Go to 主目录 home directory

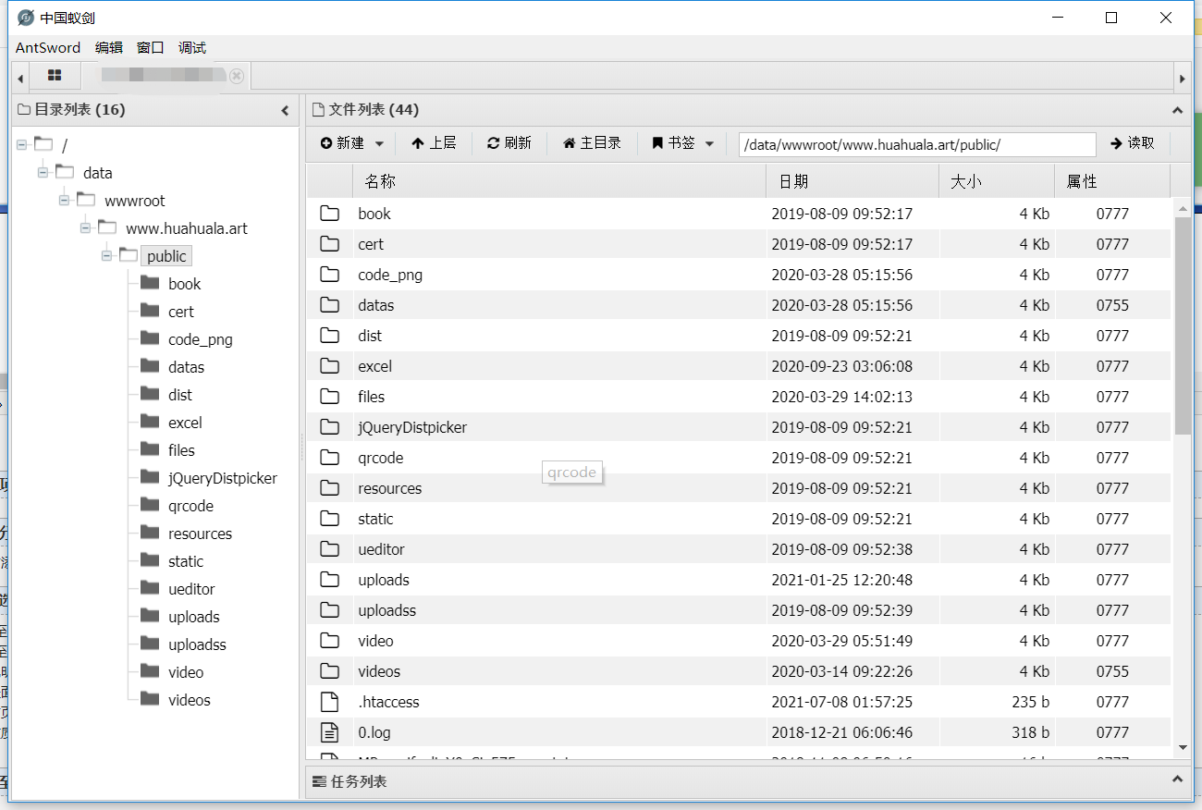pos(592,143)
